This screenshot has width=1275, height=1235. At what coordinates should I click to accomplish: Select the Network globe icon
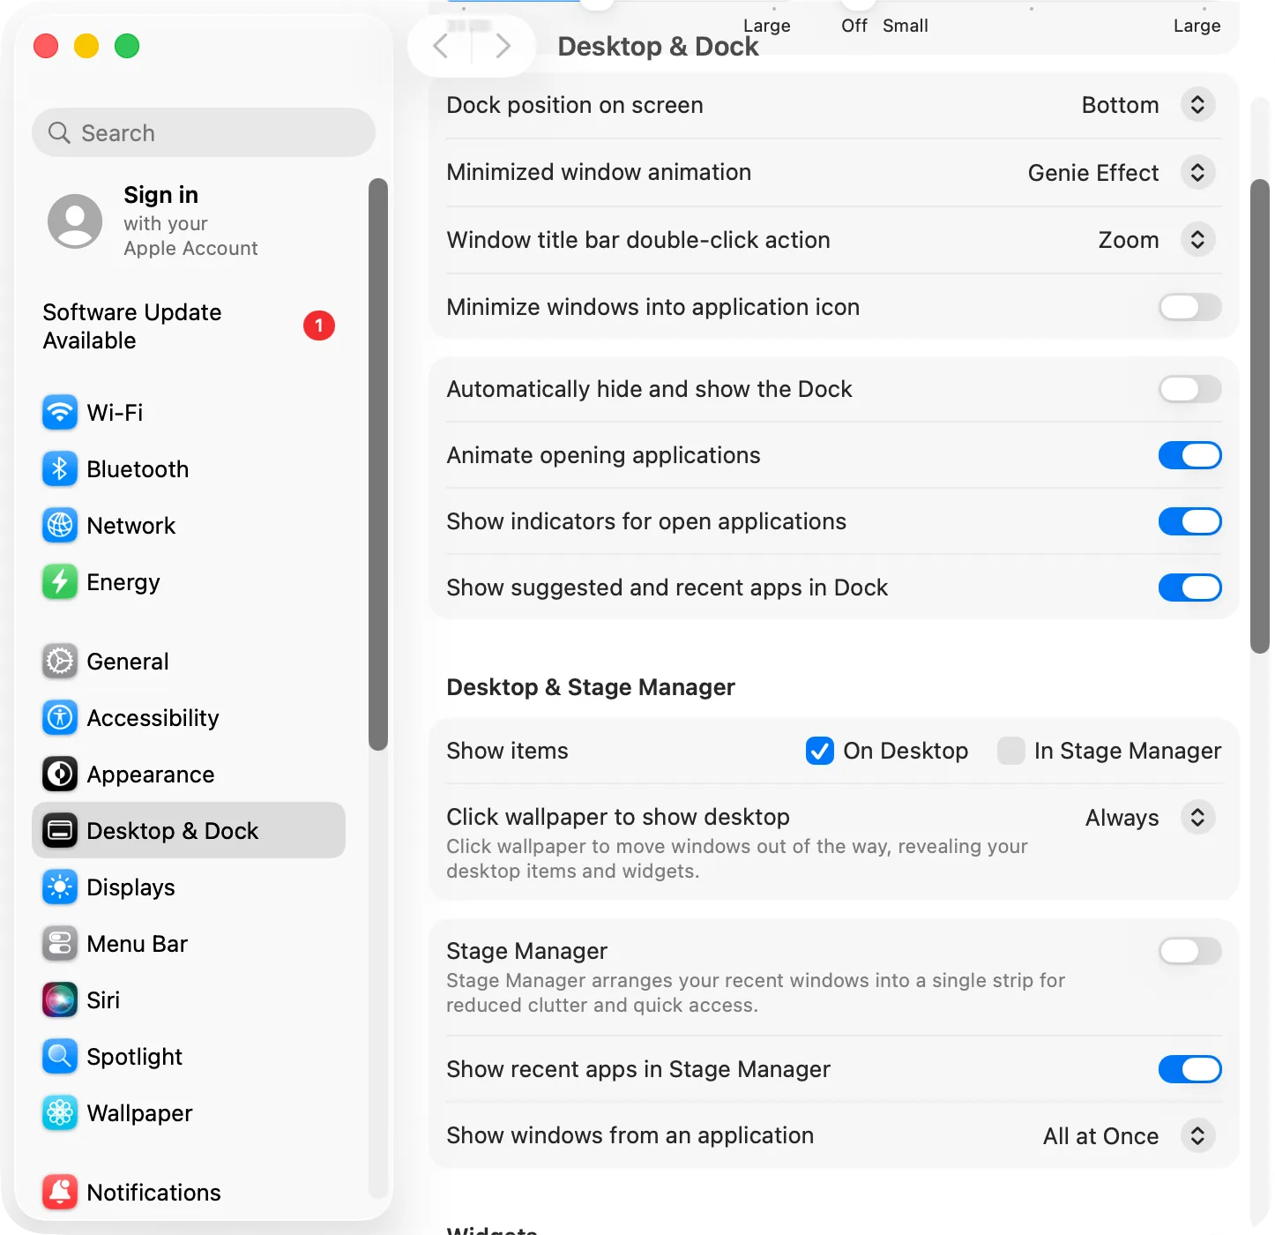(x=60, y=525)
